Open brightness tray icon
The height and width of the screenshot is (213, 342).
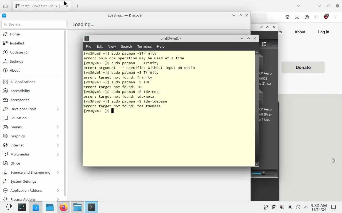click(x=290, y=207)
